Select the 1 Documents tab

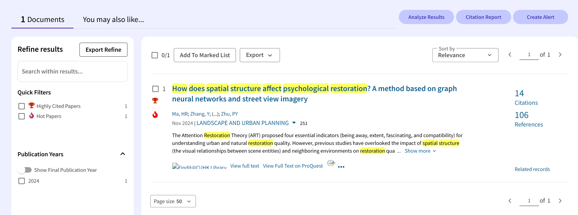click(x=42, y=19)
